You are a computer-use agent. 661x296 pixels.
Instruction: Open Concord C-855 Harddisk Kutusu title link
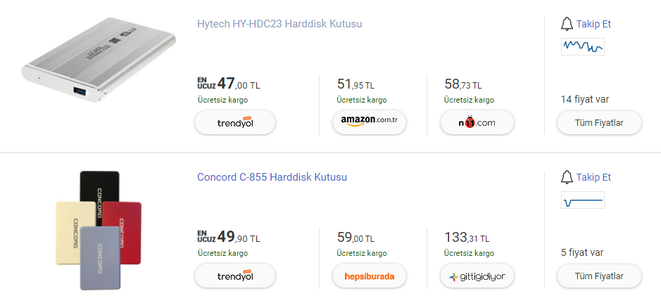(272, 177)
